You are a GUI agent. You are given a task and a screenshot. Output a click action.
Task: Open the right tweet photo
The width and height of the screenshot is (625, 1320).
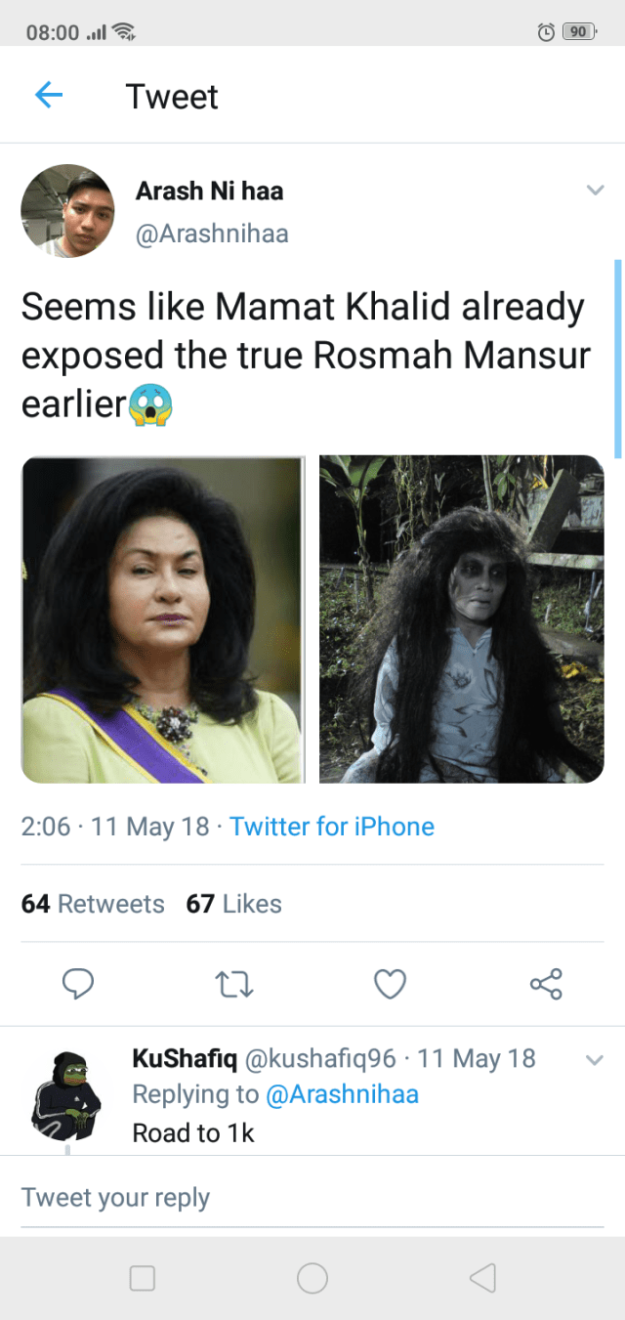[461, 619]
